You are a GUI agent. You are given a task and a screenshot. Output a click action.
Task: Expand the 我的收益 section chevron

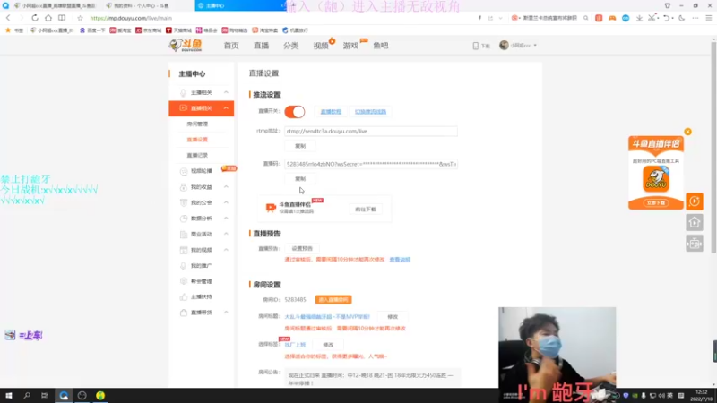[x=226, y=187]
